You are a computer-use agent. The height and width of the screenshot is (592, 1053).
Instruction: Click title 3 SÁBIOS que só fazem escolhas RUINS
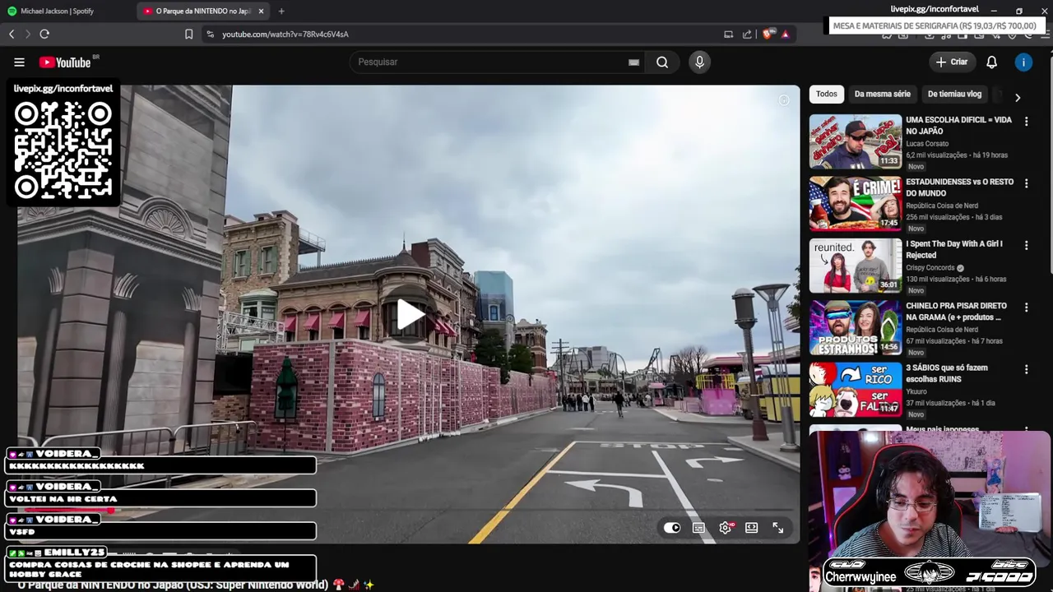[x=947, y=373]
